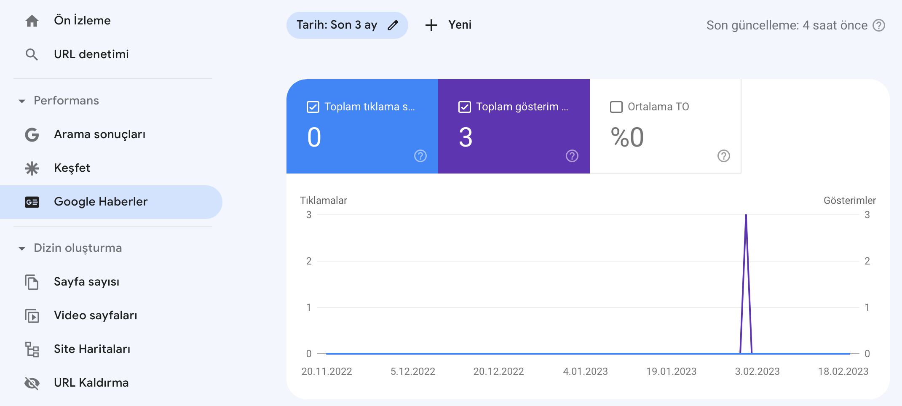Open help icon next to Son güncelleme
The image size is (902, 406).
(879, 26)
